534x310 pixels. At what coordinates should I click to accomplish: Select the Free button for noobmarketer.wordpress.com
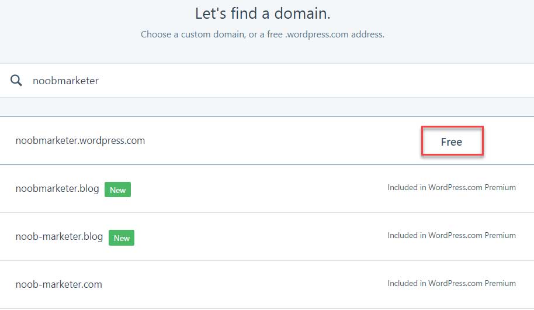[x=452, y=141]
